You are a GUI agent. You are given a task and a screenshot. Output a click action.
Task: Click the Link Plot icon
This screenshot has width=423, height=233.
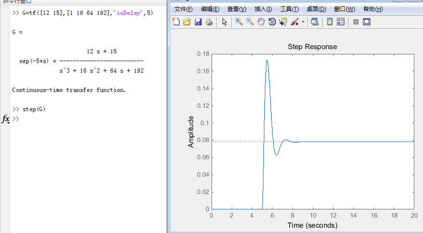pyautogui.click(x=314, y=22)
